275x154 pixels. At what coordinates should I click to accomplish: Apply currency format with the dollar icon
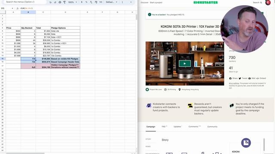point(82,2)
